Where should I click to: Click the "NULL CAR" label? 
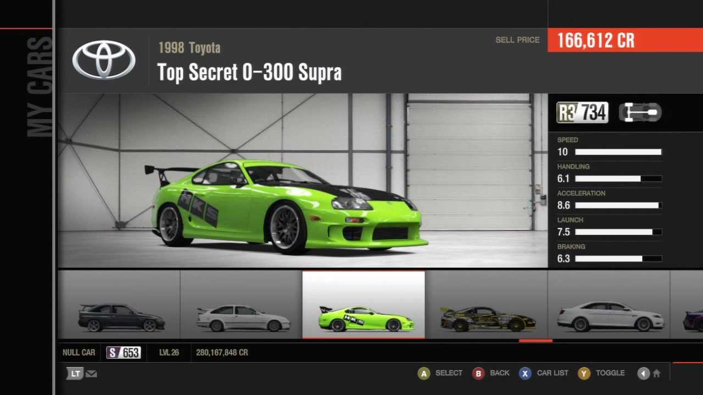pyautogui.click(x=79, y=353)
